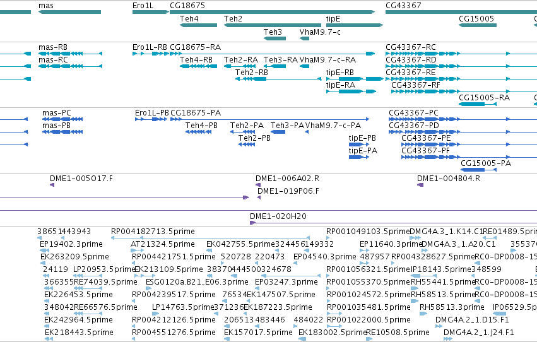
Task: Click the mas-PC protein label
Action: point(57,113)
